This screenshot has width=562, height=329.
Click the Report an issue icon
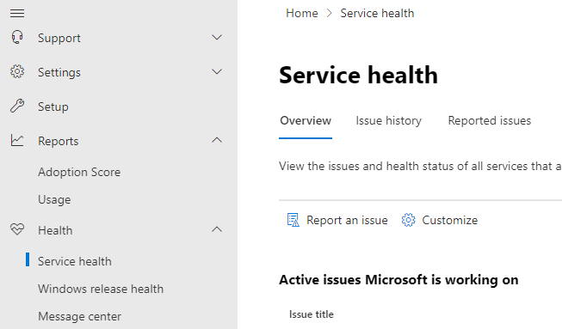click(x=293, y=220)
